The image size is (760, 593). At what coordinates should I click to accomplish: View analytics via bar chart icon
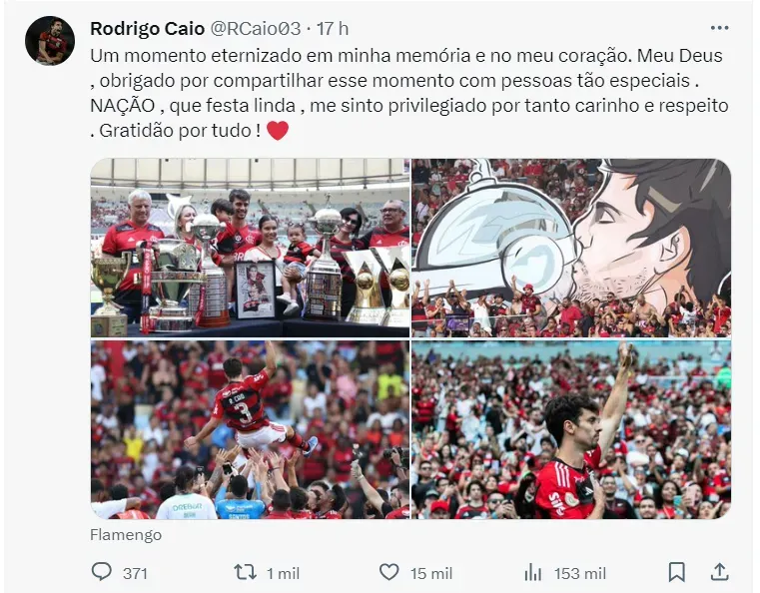533,573
